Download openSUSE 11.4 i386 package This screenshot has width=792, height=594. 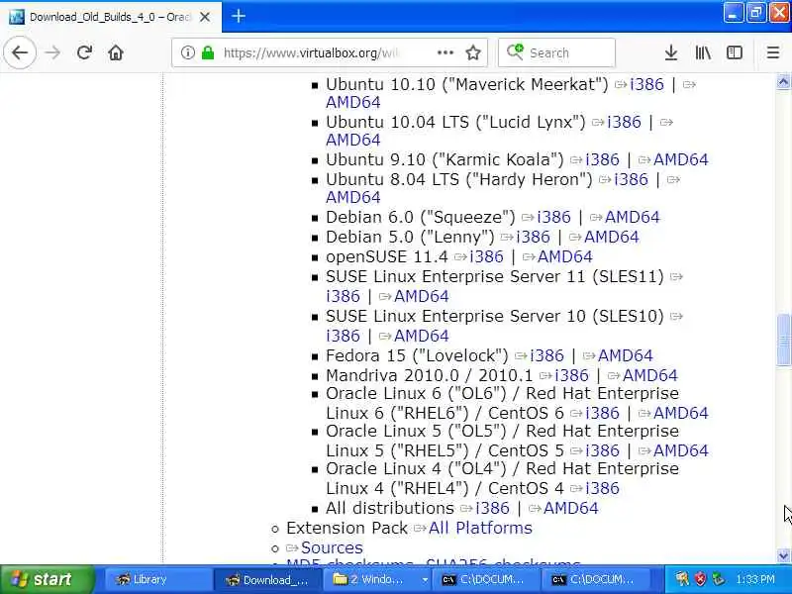[x=486, y=256]
